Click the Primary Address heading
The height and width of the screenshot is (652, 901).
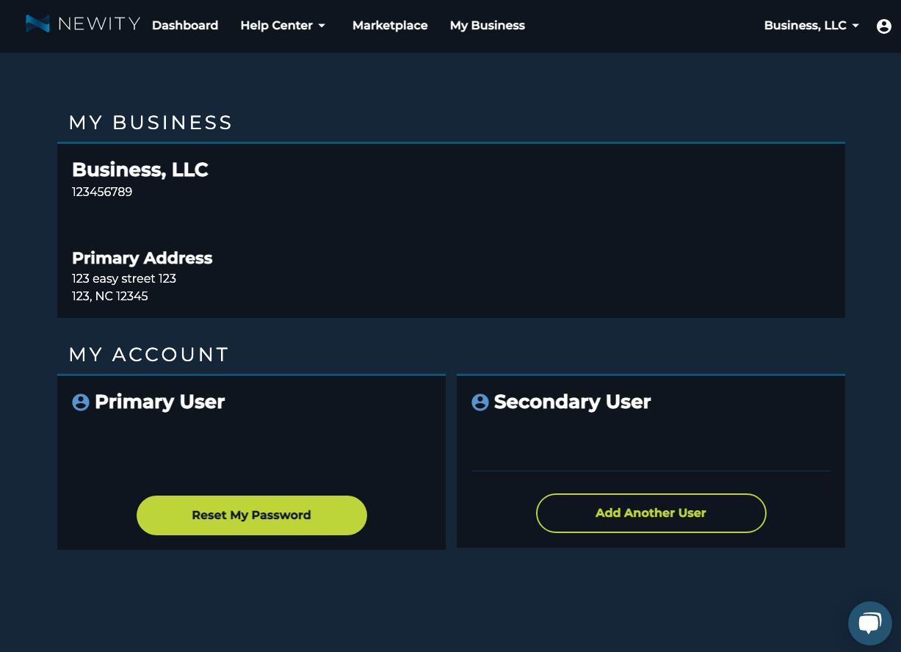142,258
